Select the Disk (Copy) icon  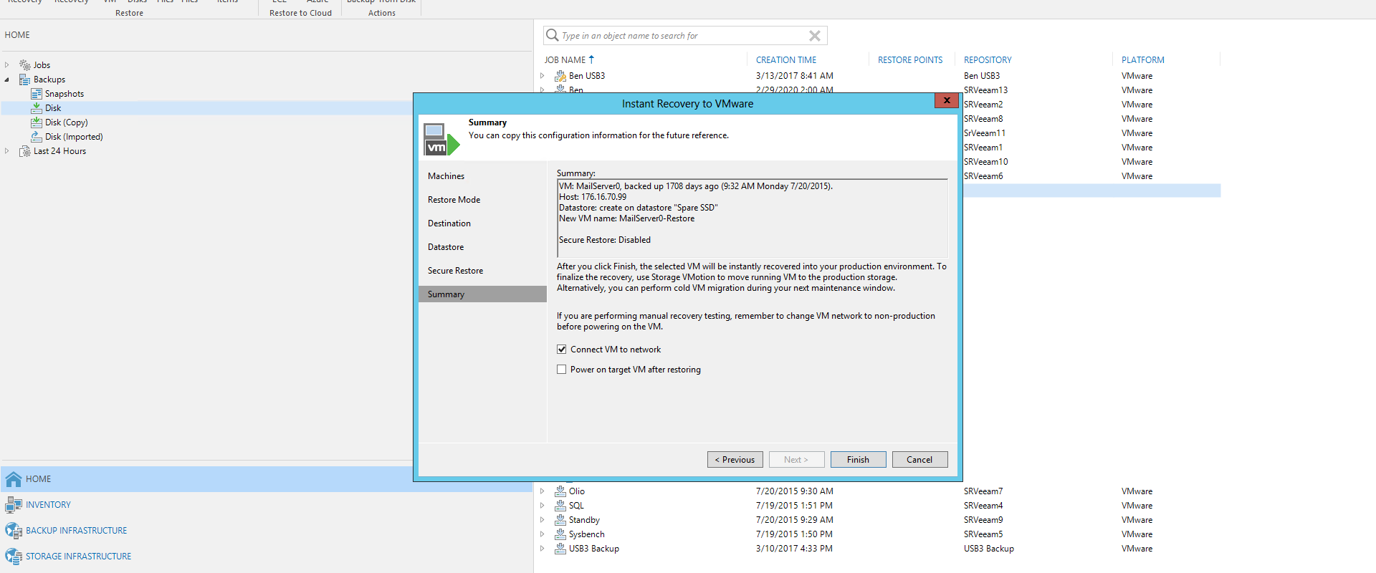coord(37,122)
